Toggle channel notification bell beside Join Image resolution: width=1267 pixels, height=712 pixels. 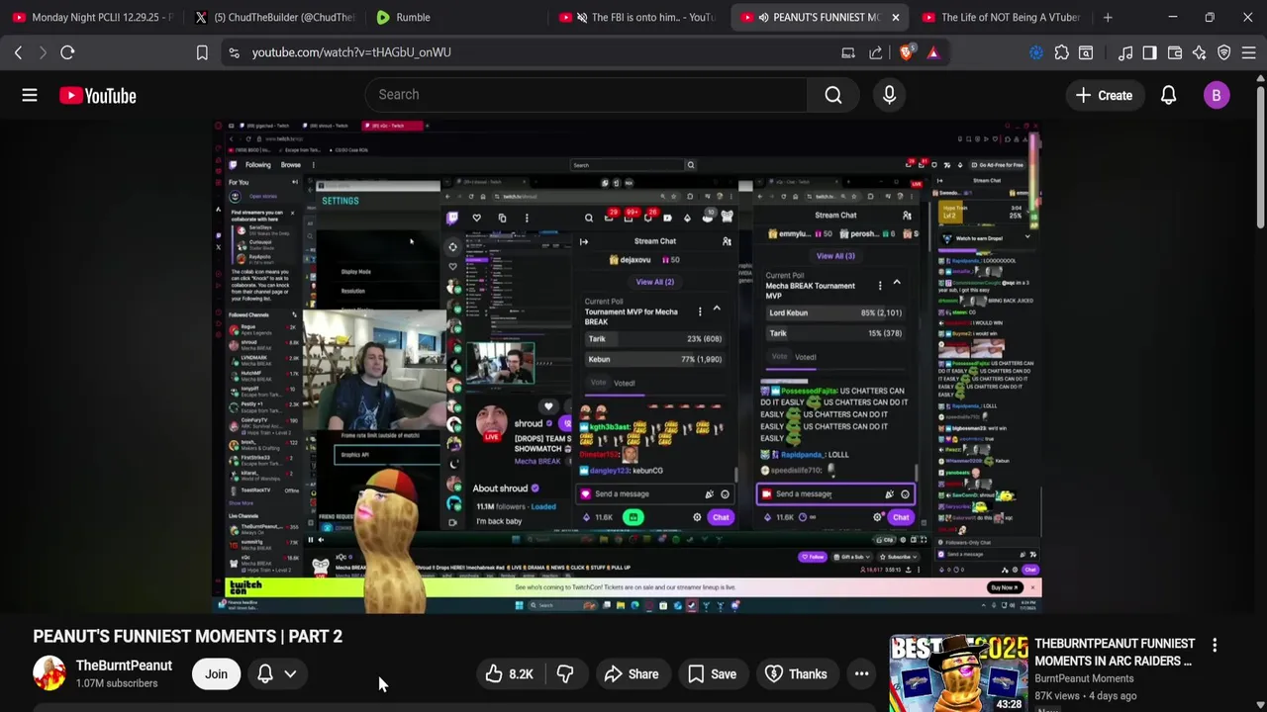coord(265,674)
